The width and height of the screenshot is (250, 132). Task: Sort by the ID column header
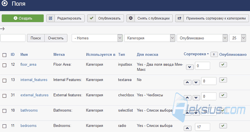(x=12, y=54)
